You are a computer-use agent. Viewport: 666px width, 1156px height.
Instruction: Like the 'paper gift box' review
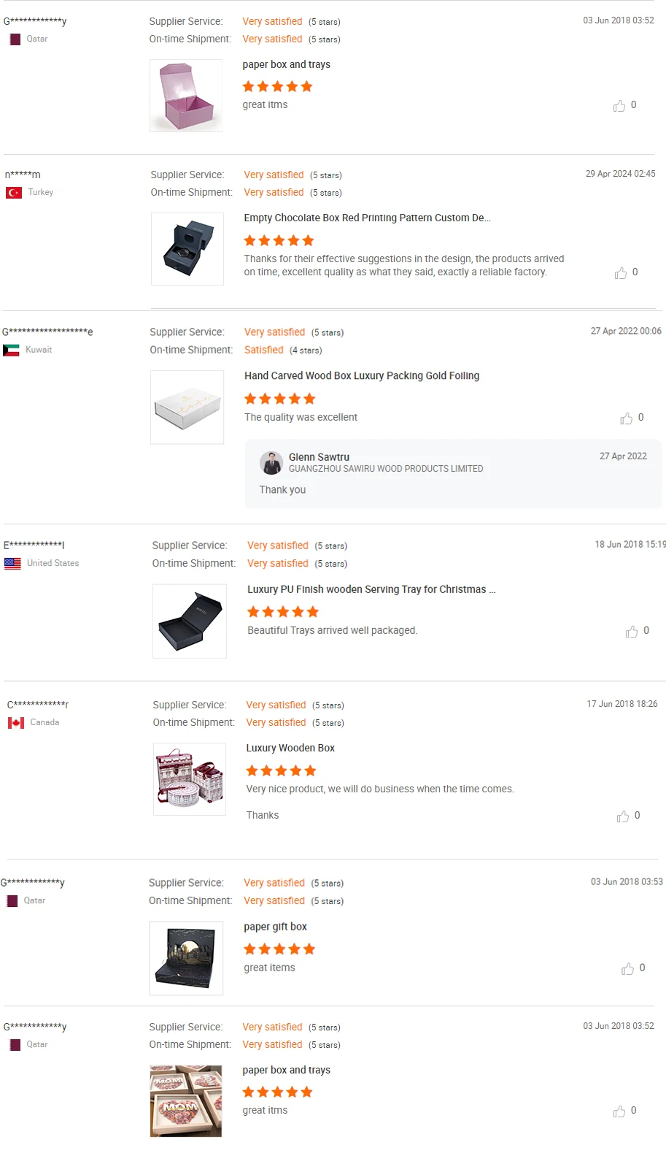(x=628, y=969)
